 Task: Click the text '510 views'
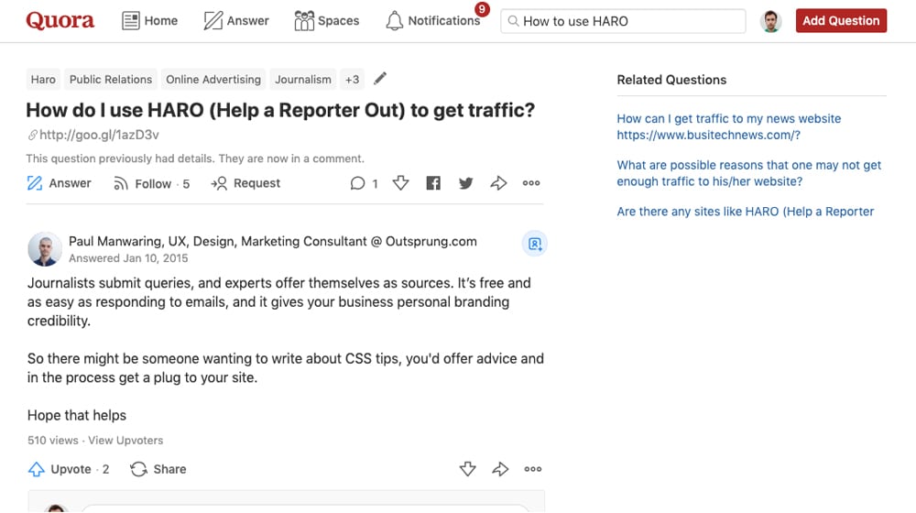(x=52, y=441)
